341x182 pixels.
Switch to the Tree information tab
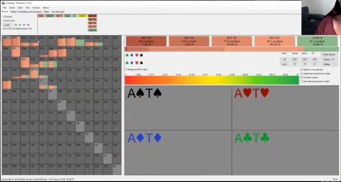point(58,12)
